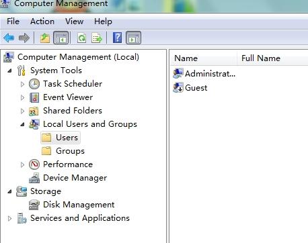Click the Event Viewer icon

(x=34, y=97)
